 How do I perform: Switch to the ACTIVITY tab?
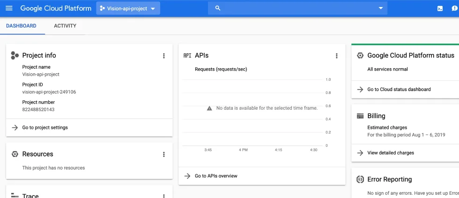point(65,26)
